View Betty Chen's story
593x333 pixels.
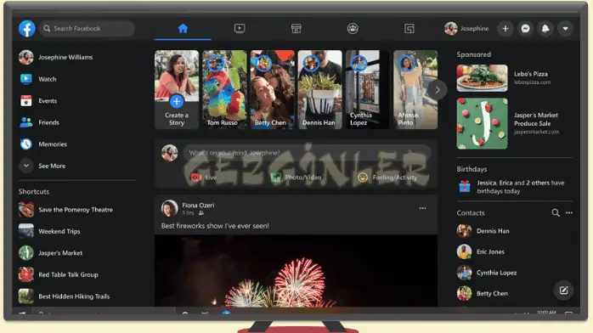pyautogui.click(x=273, y=89)
